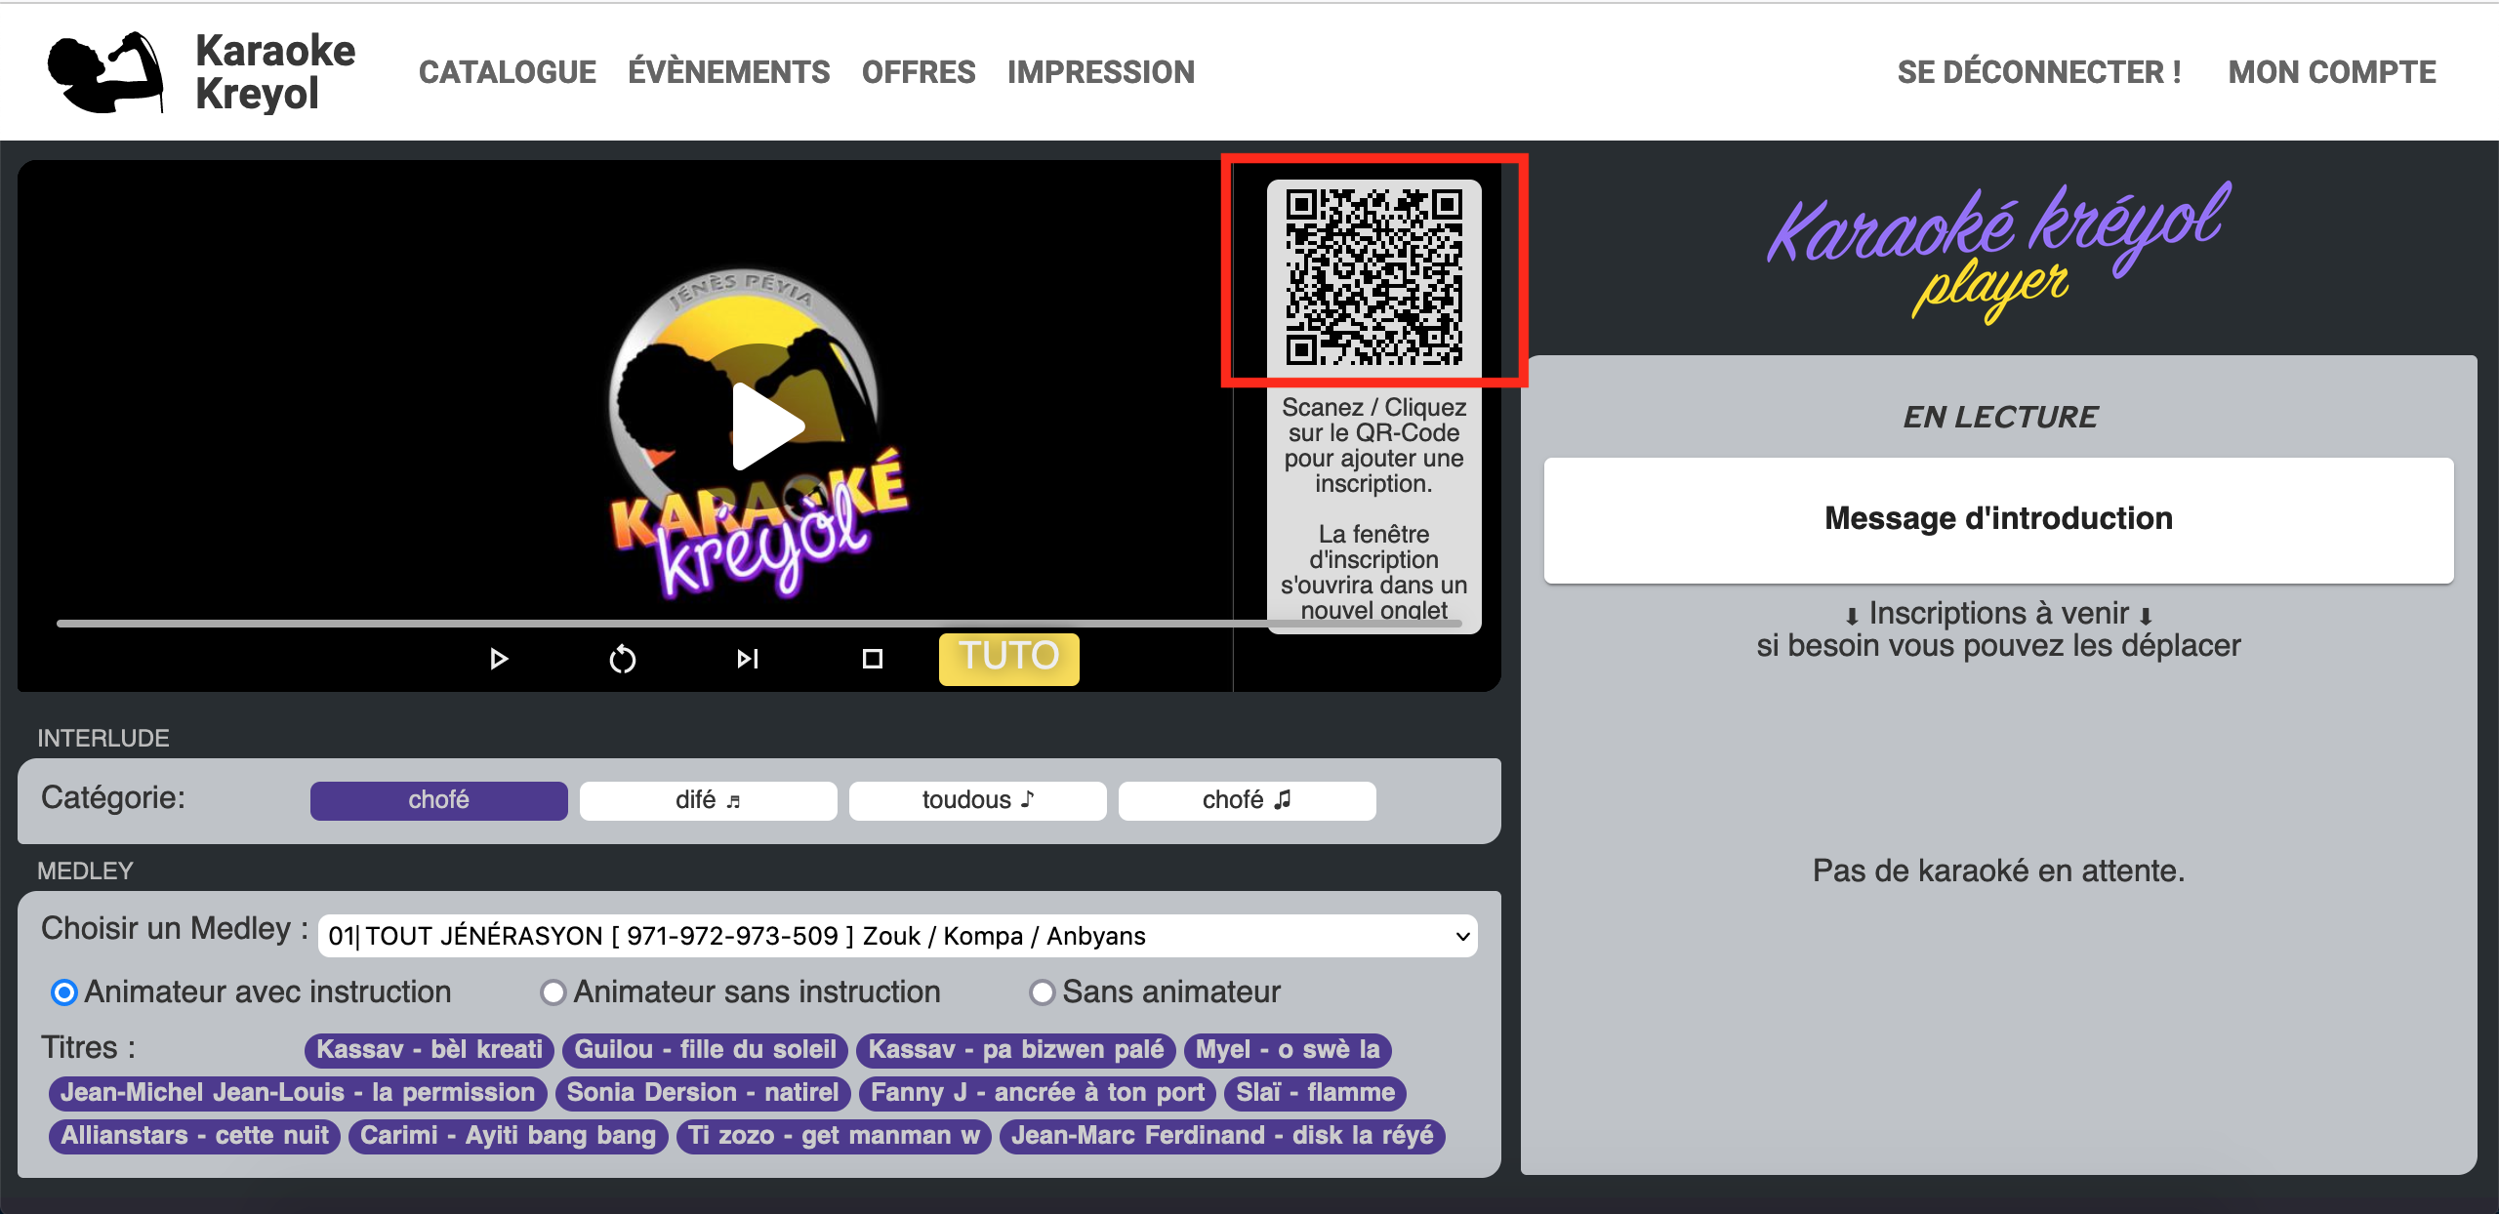This screenshot has width=2499, height=1214.
Task: Click the QR code to add inscription
Action: tap(1373, 277)
